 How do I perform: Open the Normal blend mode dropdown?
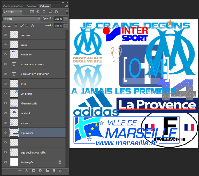pyautogui.click(x=21, y=19)
